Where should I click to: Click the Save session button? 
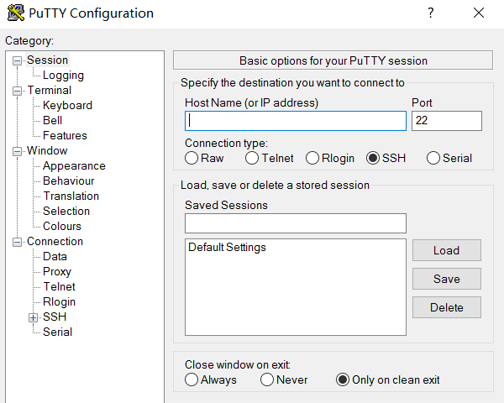click(x=447, y=279)
